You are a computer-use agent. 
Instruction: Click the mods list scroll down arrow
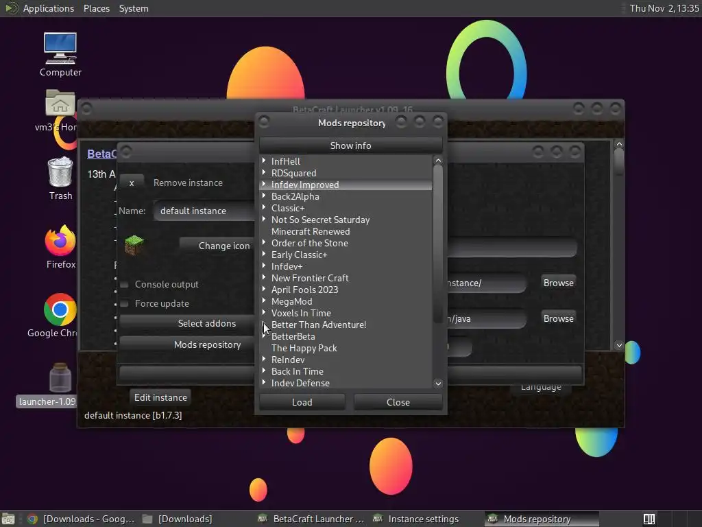(x=438, y=383)
